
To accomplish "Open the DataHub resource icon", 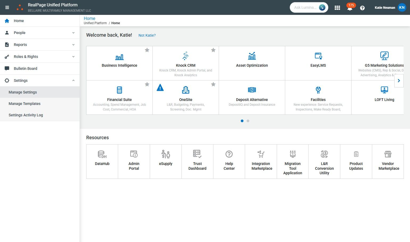I will pos(102,154).
